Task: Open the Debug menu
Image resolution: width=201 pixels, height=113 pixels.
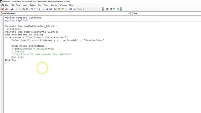Action: (32, 5)
